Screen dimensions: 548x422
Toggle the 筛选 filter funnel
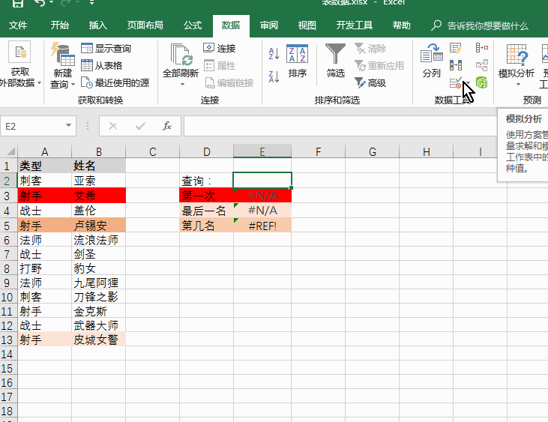coord(335,61)
